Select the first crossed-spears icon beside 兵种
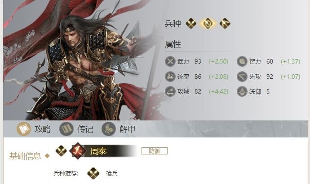Screen dimensions: 310x184 click(x=191, y=23)
